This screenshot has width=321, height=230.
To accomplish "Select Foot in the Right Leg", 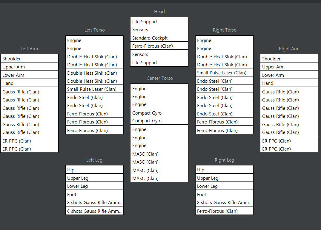I will point(224,194).
